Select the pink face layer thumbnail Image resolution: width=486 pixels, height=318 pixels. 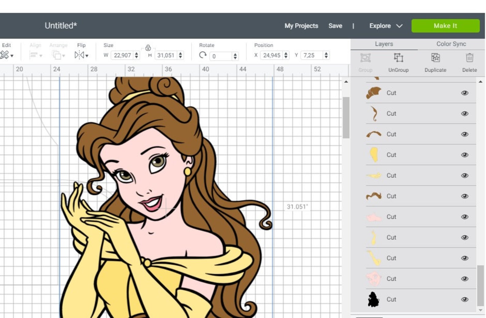[374, 279]
